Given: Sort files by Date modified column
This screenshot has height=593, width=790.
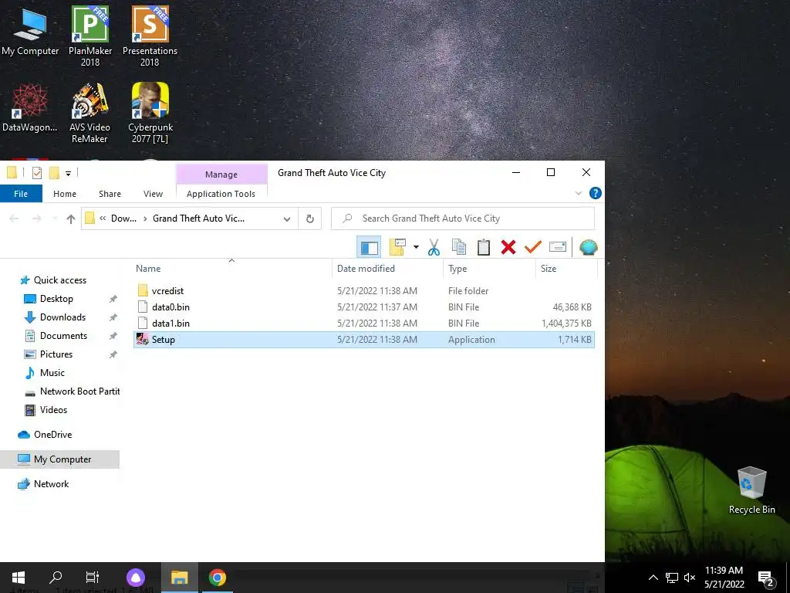Looking at the screenshot, I should pyautogui.click(x=388, y=269).
